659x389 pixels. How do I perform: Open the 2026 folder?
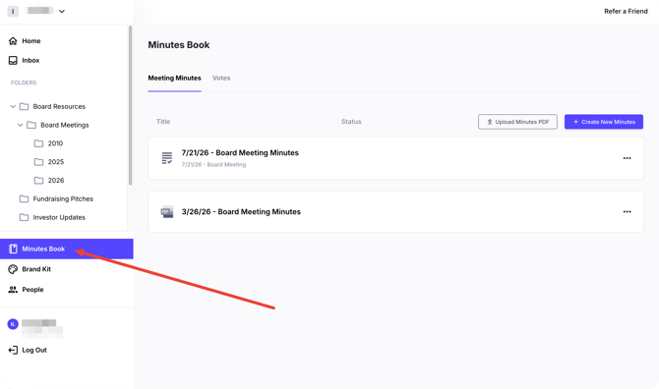click(56, 181)
